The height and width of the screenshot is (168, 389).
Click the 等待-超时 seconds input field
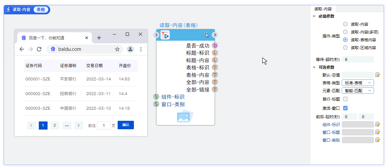[358, 60]
